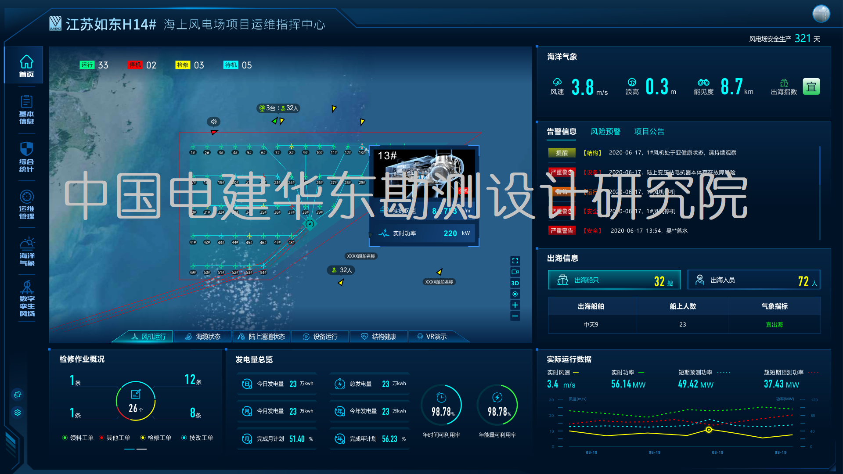Select the 海缆状态 map mode
The height and width of the screenshot is (474, 843).
(x=203, y=337)
